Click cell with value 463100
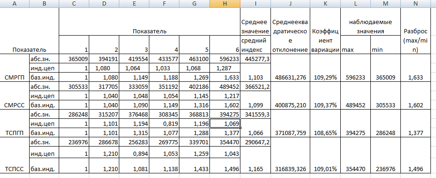The height and width of the screenshot is (178, 436). (194, 59)
